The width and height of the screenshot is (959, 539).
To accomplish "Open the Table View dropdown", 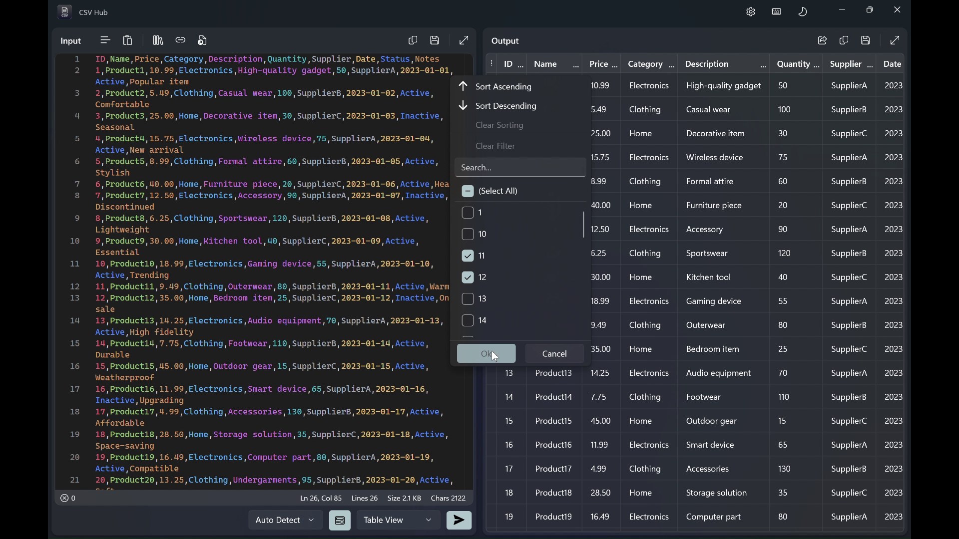I will pos(399,521).
